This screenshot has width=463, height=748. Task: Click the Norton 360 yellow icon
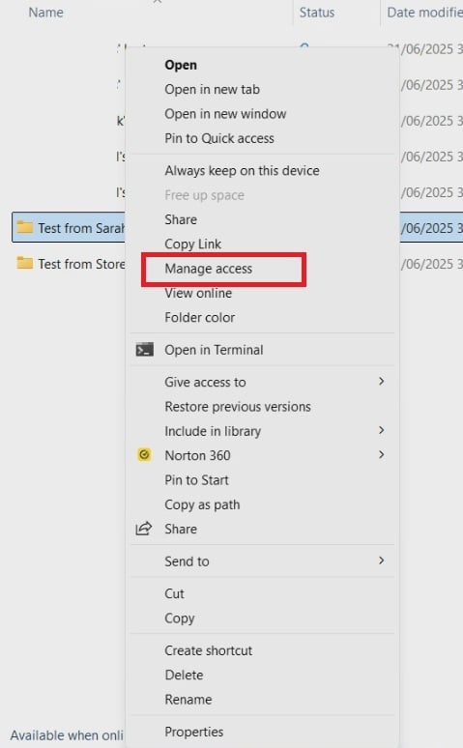tap(144, 455)
